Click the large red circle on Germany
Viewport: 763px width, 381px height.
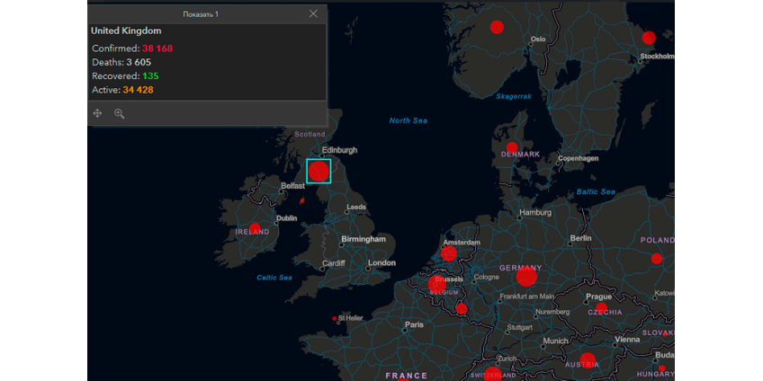[526, 277]
